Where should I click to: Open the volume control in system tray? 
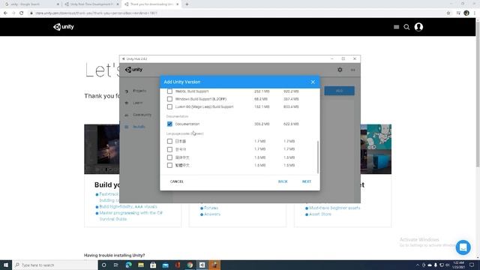[448, 265]
